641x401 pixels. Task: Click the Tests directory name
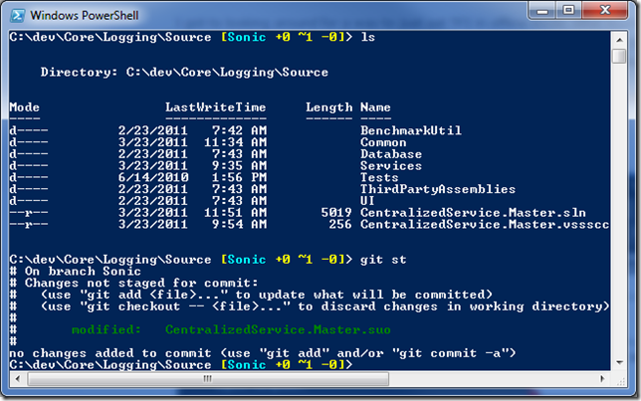379,178
